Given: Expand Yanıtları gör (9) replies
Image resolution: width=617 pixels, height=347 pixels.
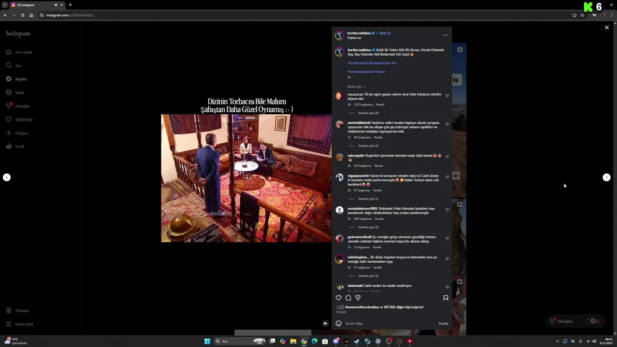Looking at the screenshot, I should point(368,113).
